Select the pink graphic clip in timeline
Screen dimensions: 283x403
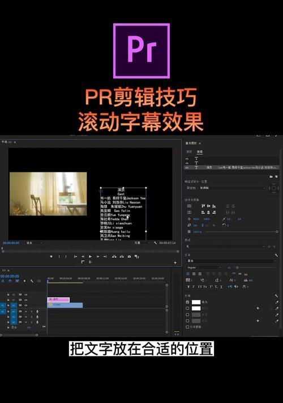pyautogui.click(x=58, y=299)
